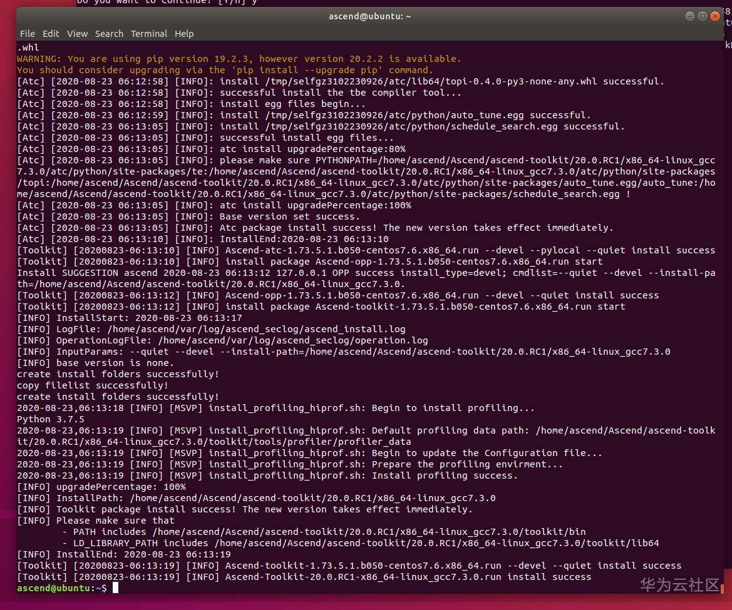Viewport: 732px width, 610px height.
Task: Click the ascend@ubuntu:~ window title bar
Action: click(369, 16)
